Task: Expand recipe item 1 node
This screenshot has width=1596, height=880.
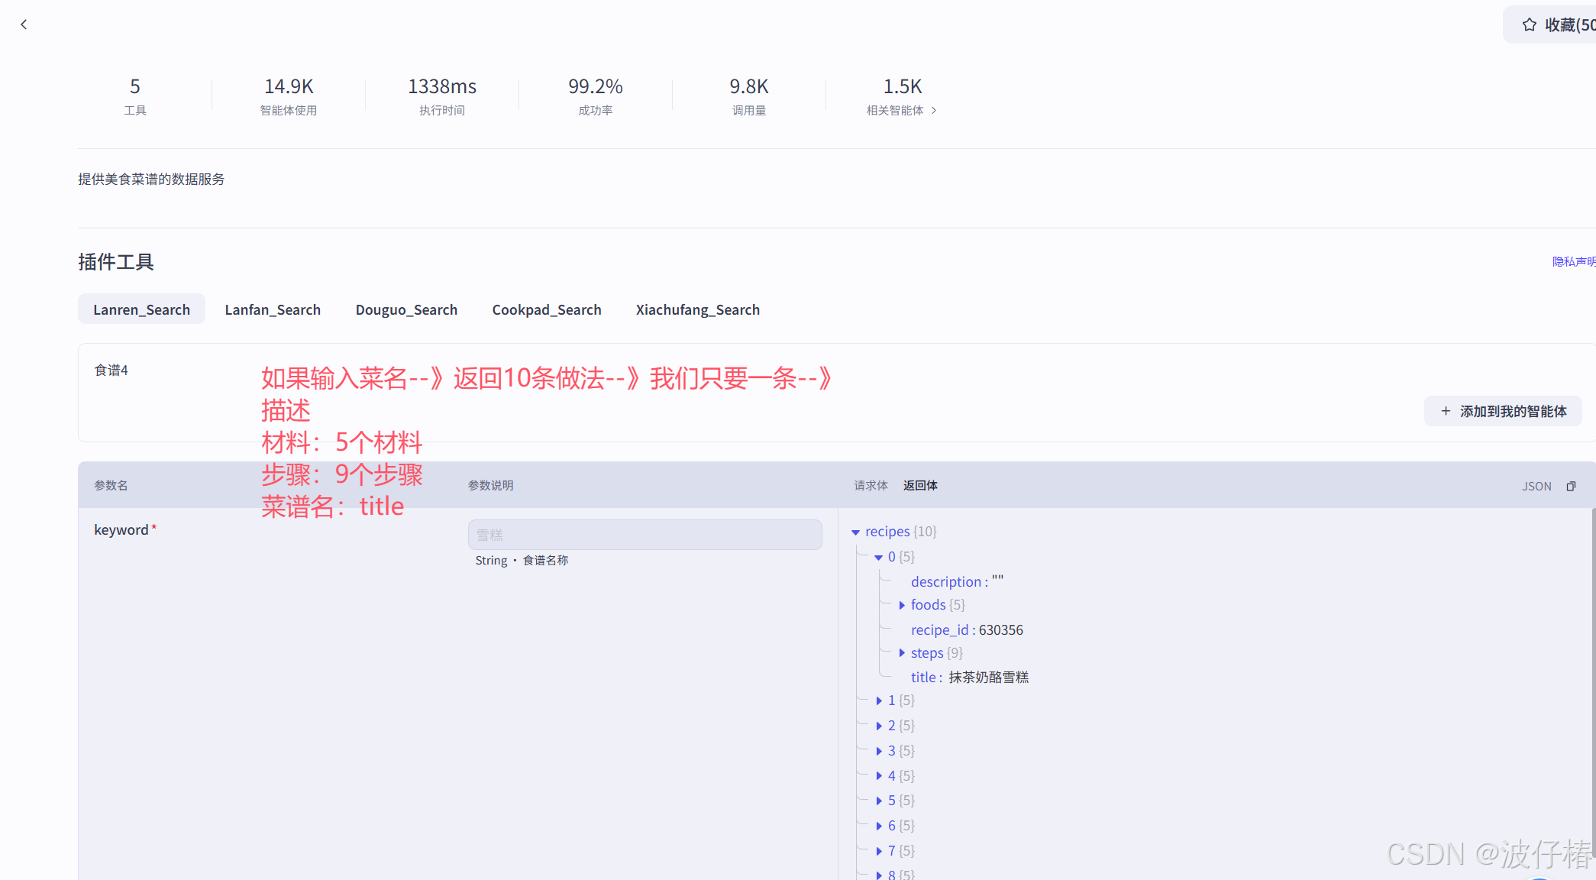Action: [879, 700]
